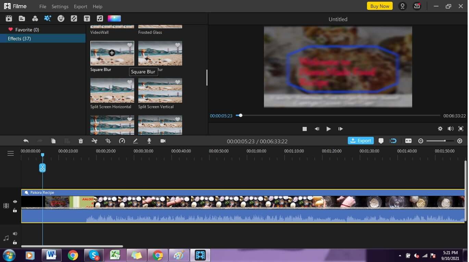This screenshot has height=262, width=469.
Task: Open the Speed adjustment icon
Action: [122, 141]
